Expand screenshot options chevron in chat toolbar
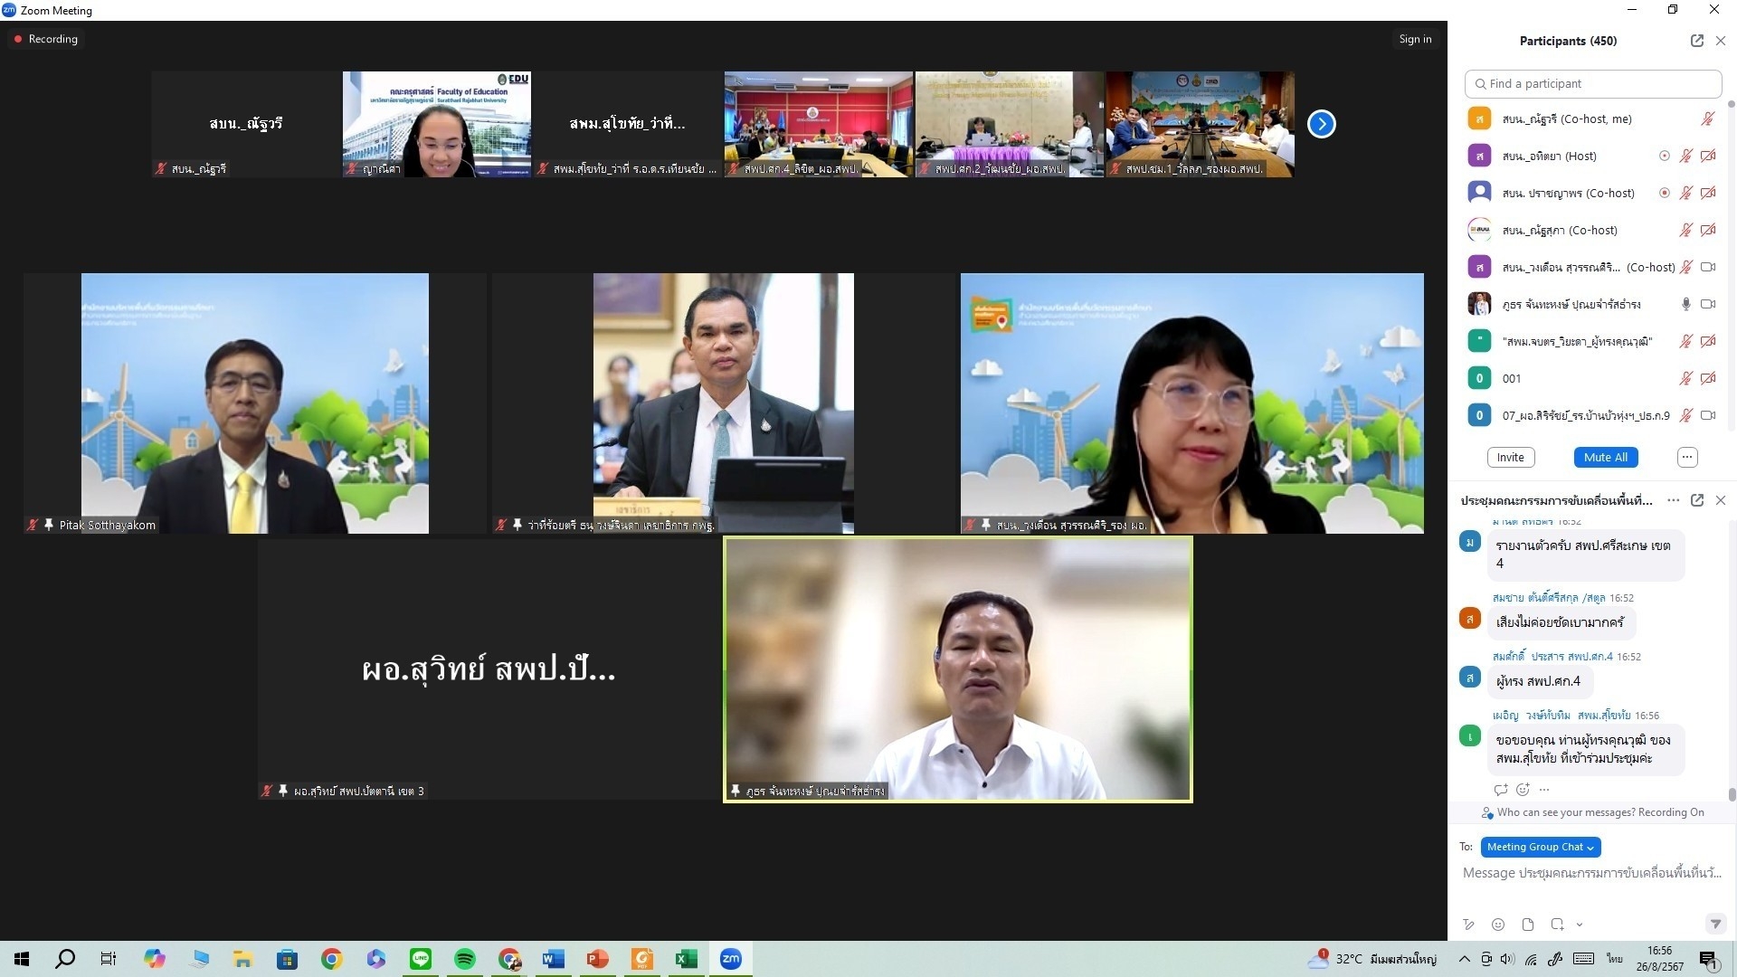 (1580, 925)
